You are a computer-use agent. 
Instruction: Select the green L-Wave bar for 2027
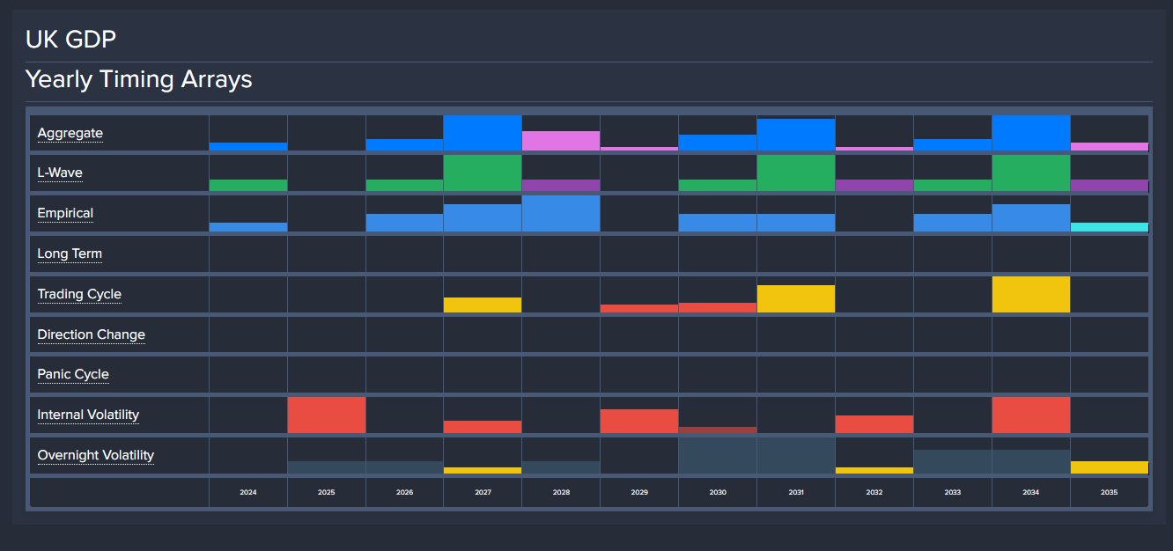pyautogui.click(x=483, y=173)
